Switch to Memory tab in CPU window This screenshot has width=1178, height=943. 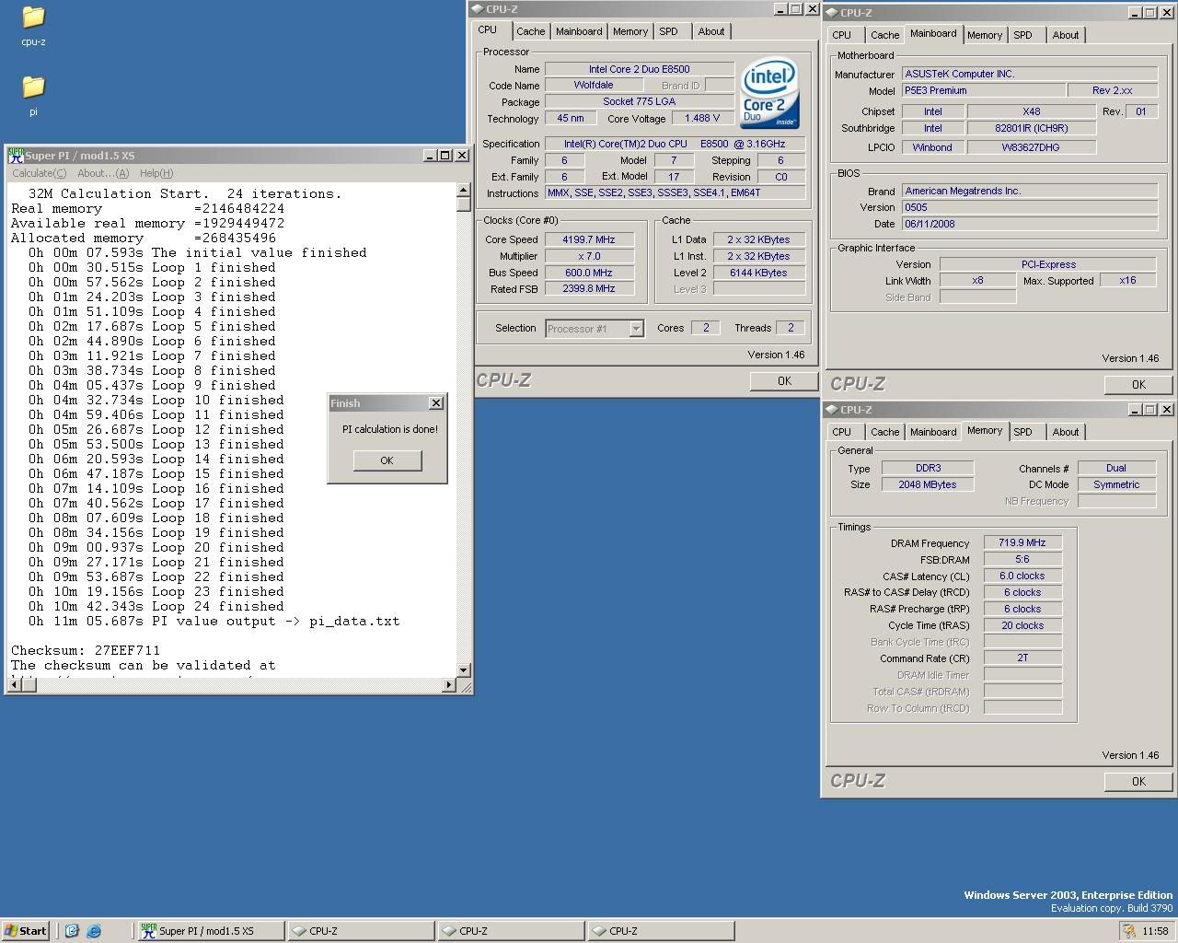[630, 31]
